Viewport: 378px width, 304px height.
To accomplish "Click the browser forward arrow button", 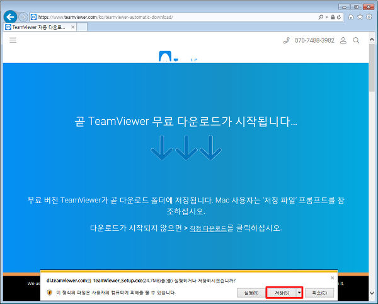I will [x=23, y=17].
